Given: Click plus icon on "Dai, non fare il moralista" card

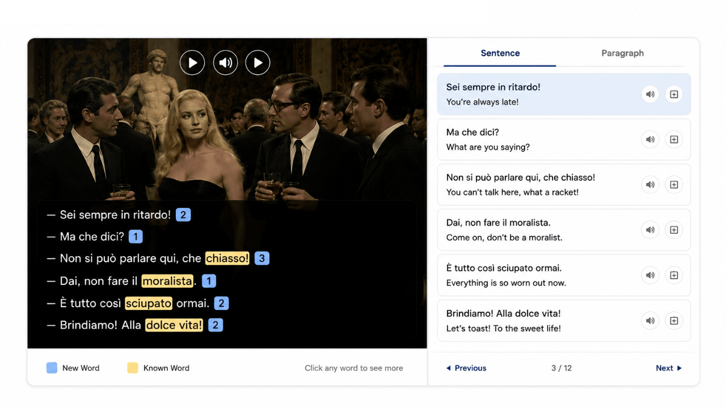Looking at the screenshot, I should tap(674, 230).
